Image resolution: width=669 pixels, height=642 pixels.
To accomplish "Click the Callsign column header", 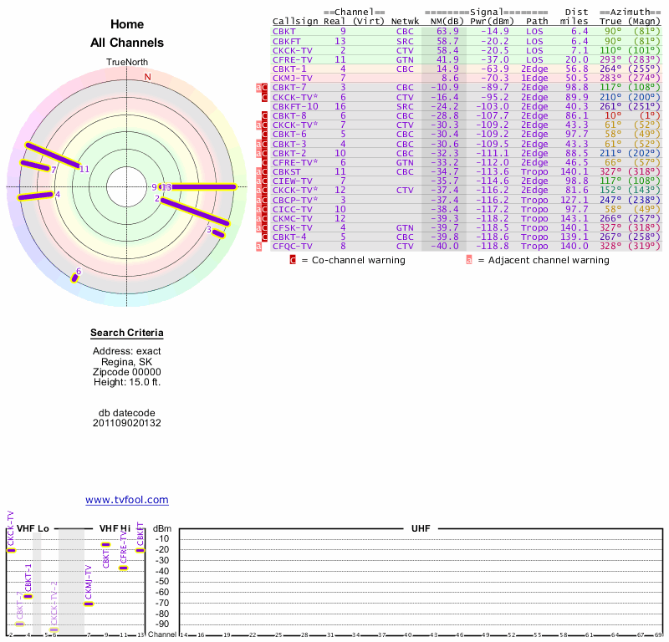I will pyautogui.click(x=296, y=21).
